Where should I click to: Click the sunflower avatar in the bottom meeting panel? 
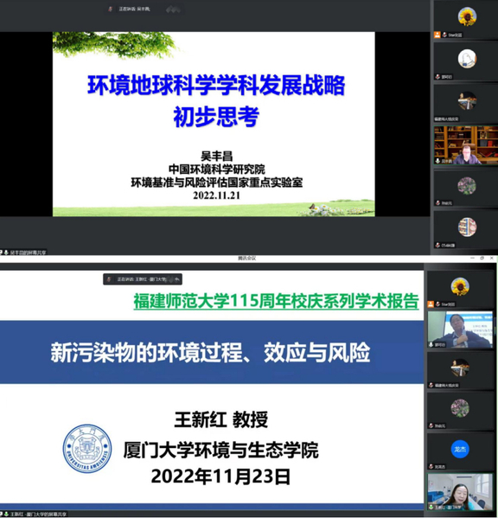point(460,286)
